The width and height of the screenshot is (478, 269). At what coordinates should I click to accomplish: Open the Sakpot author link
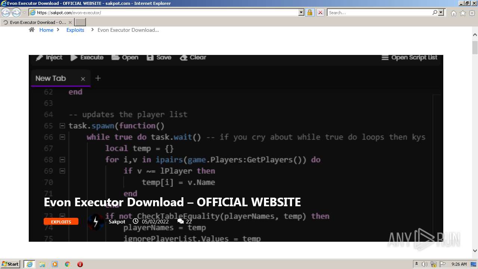[x=117, y=222]
